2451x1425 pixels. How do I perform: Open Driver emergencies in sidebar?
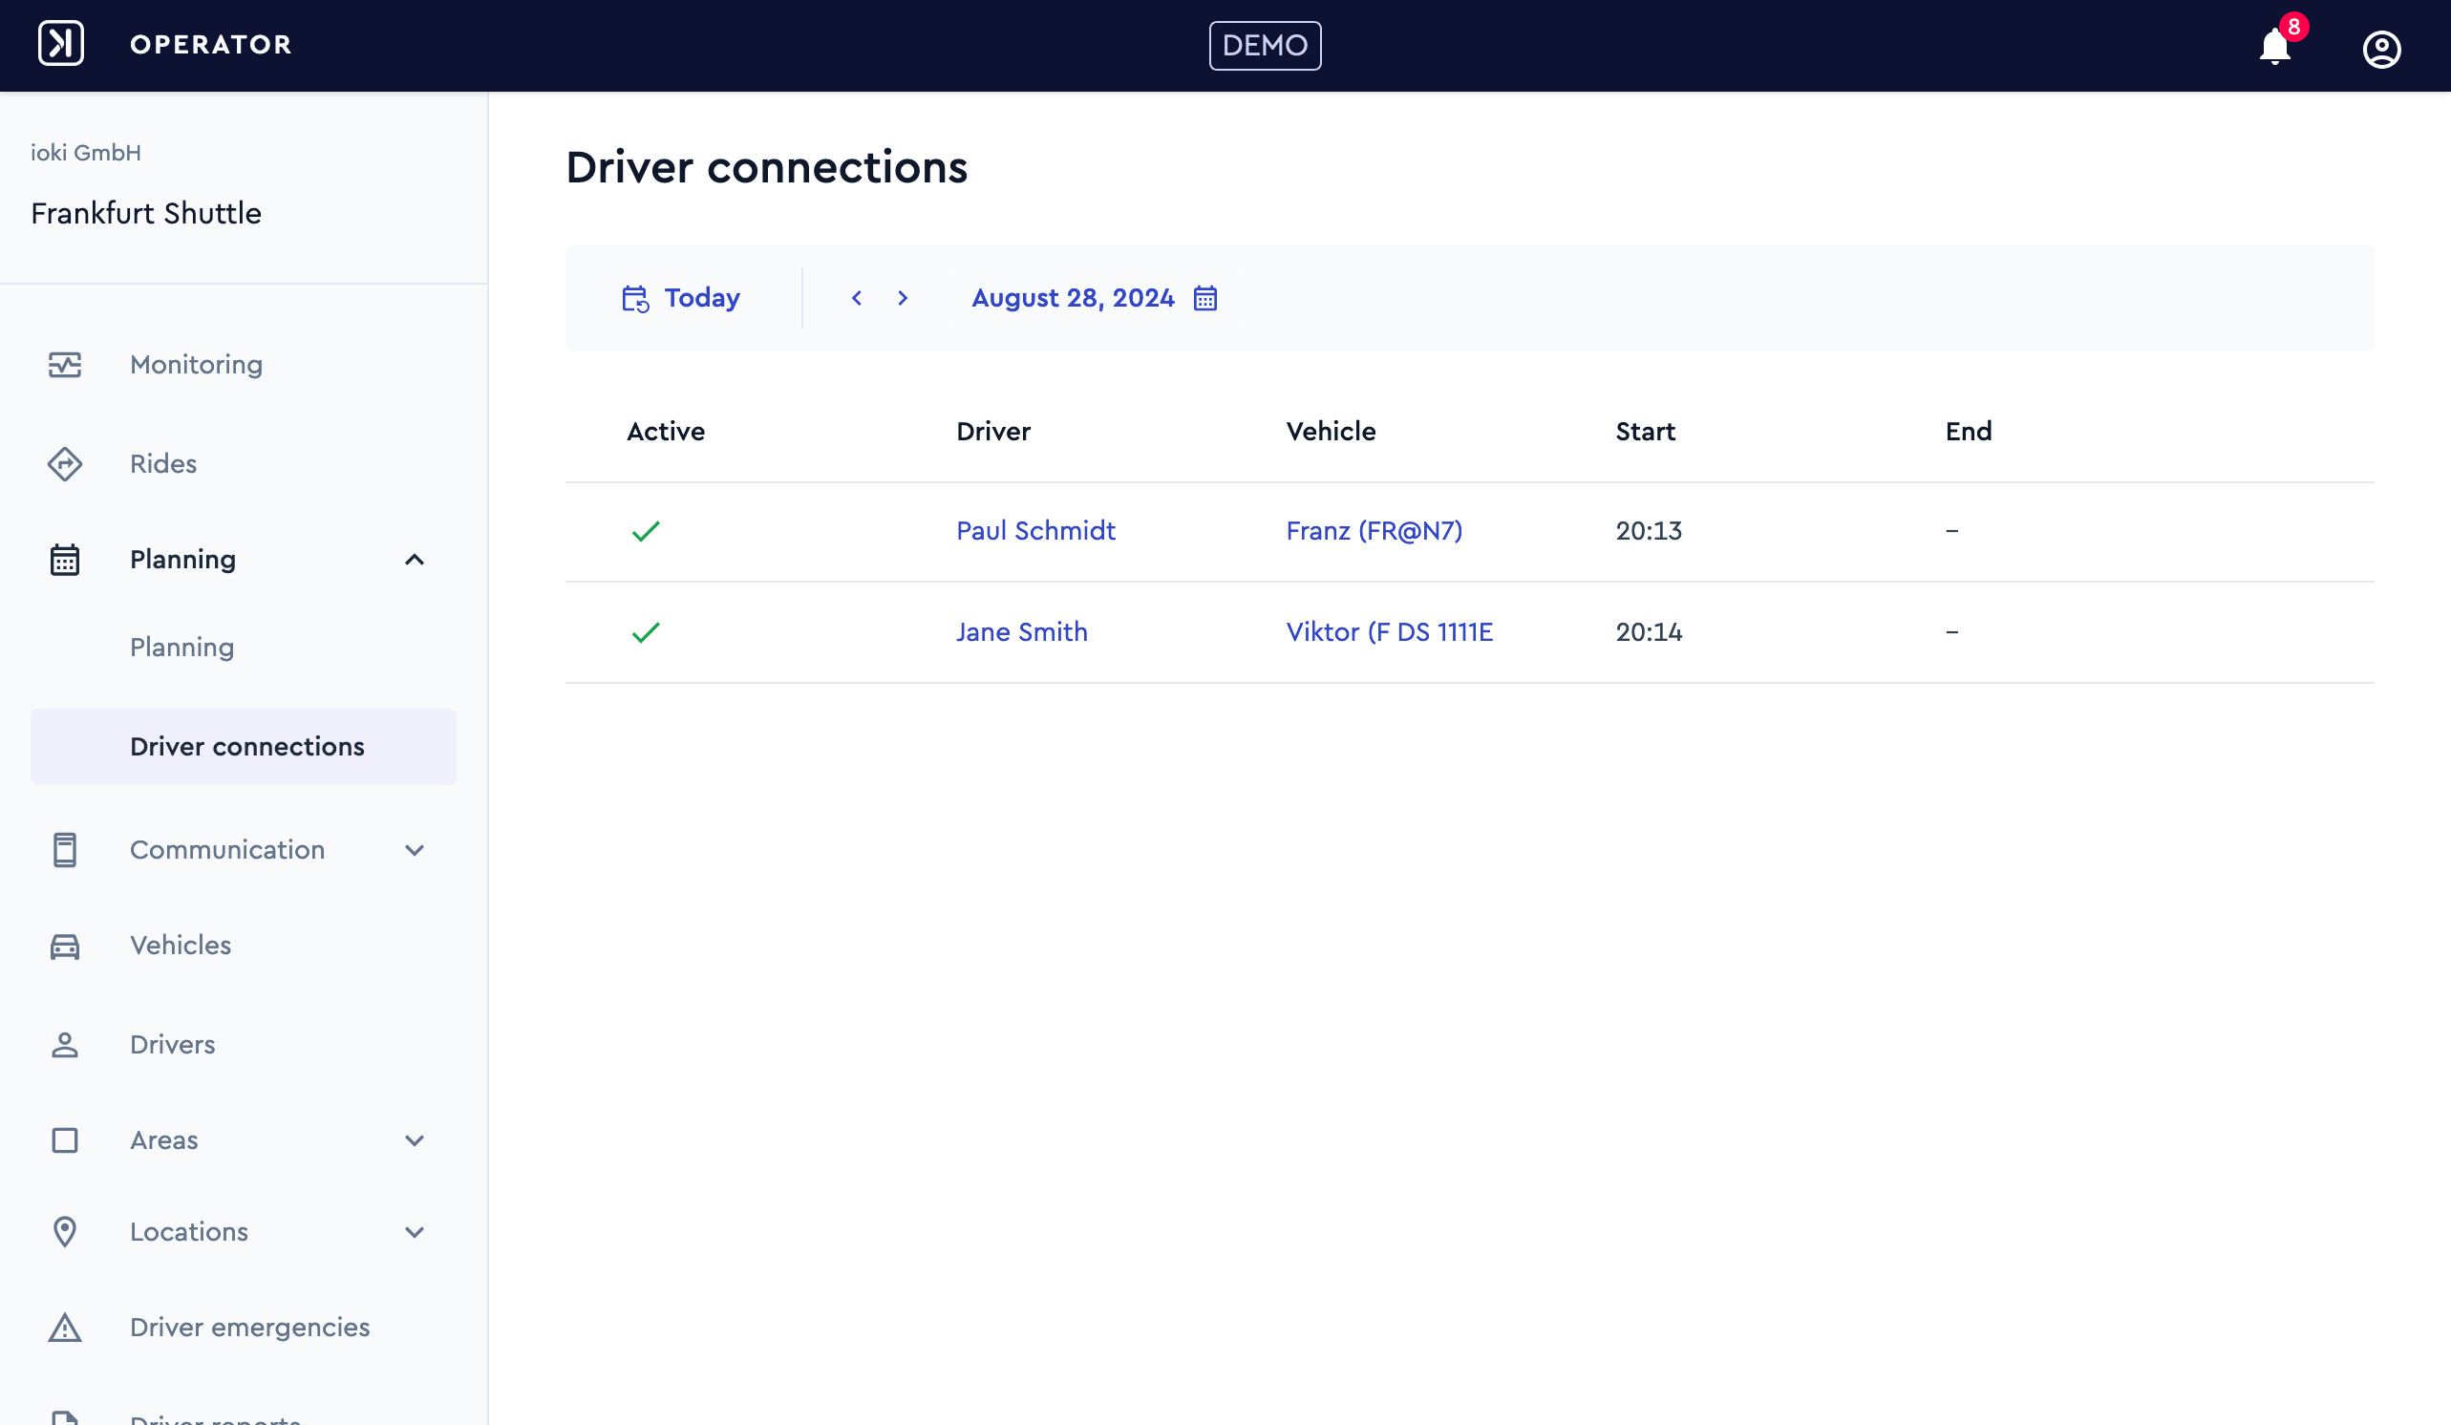tap(250, 1327)
